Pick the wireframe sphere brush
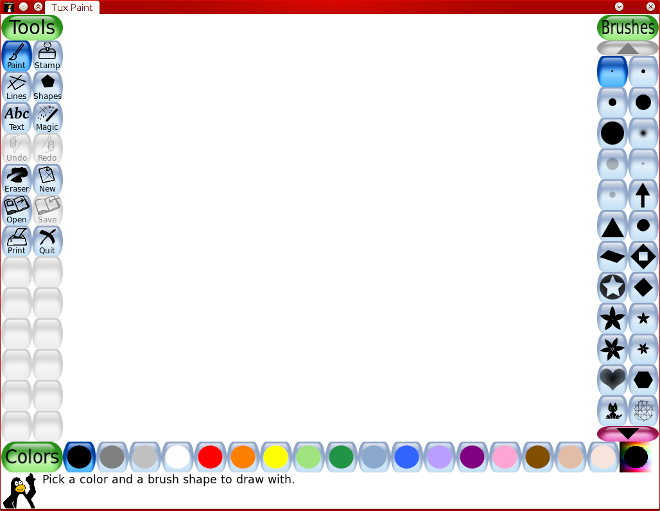This screenshot has height=511, width=660. click(643, 410)
